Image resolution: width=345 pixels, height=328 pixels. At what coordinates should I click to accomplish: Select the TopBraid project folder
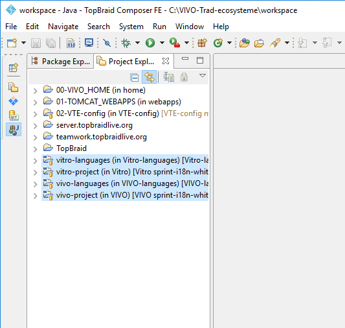coord(71,148)
